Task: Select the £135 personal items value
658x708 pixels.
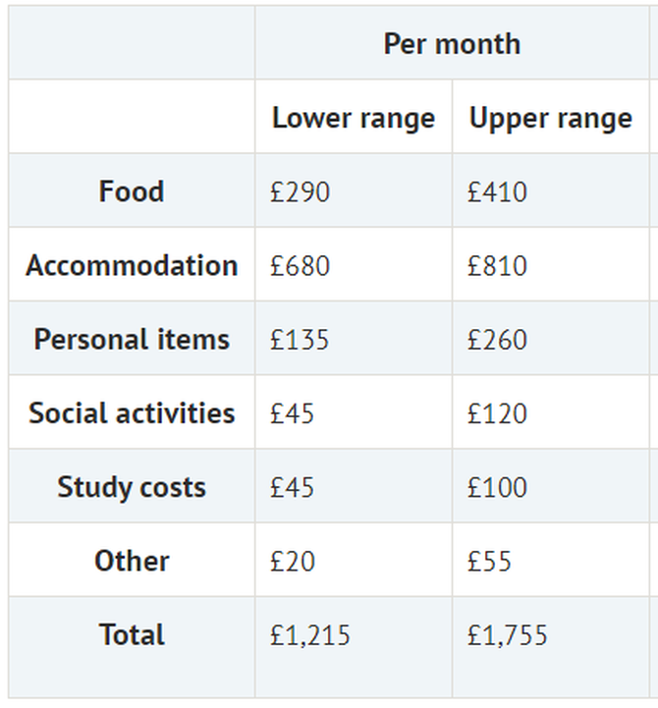Action: pyautogui.click(x=300, y=340)
